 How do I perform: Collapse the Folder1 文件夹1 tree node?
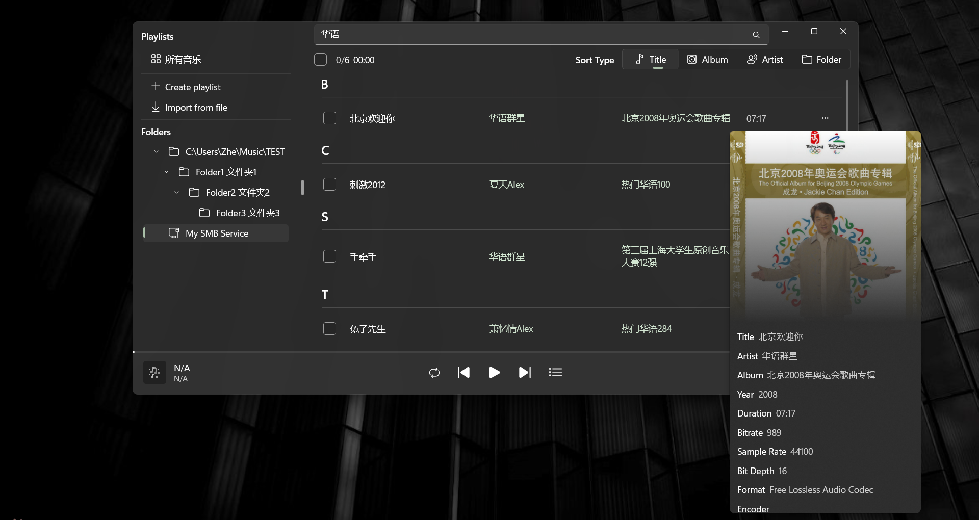[x=166, y=172]
